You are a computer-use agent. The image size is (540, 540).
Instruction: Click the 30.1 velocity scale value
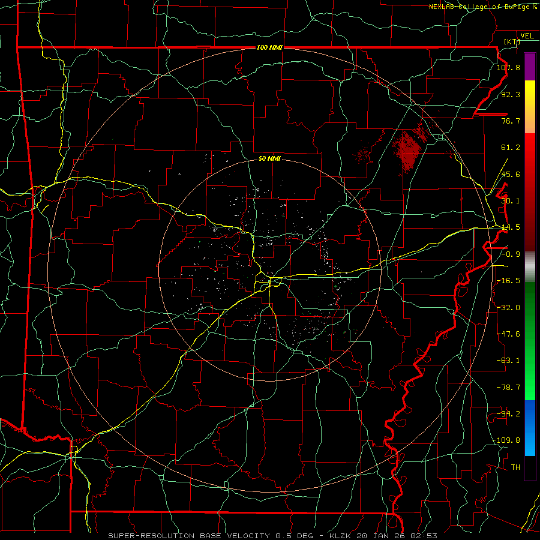[511, 201]
